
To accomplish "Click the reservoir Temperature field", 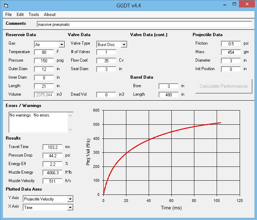I will click(x=44, y=52).
